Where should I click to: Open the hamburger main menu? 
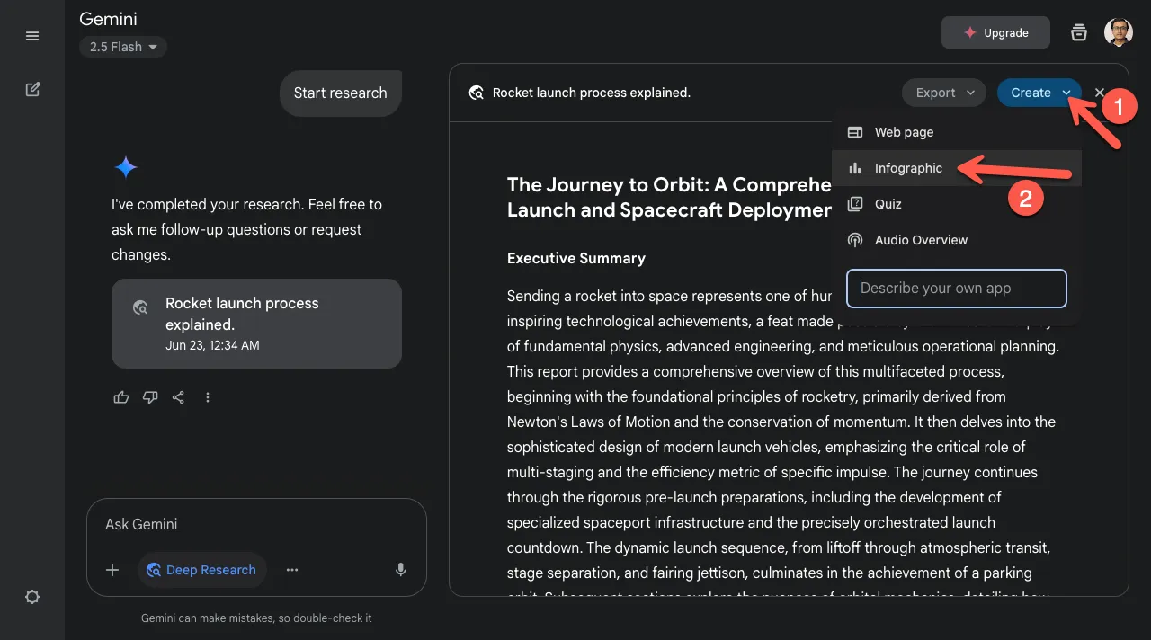[x=32, y=36]
